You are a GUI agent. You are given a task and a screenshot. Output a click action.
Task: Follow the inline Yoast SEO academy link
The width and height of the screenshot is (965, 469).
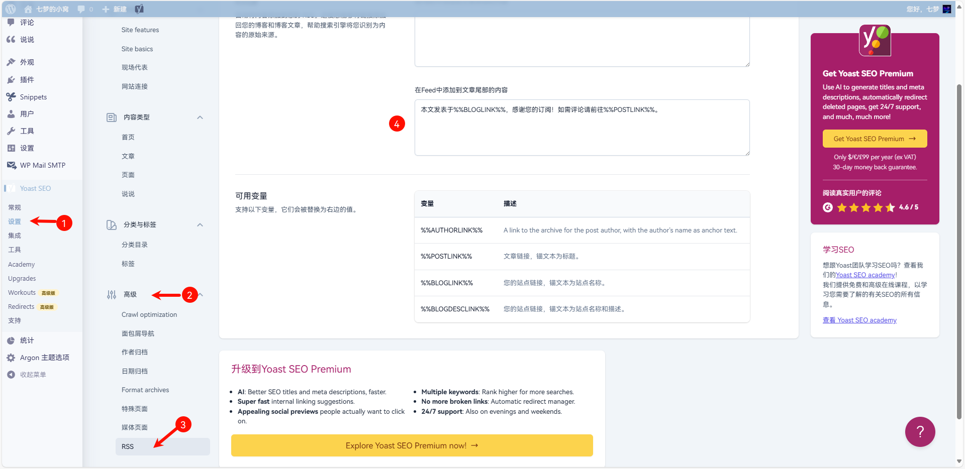865,275
